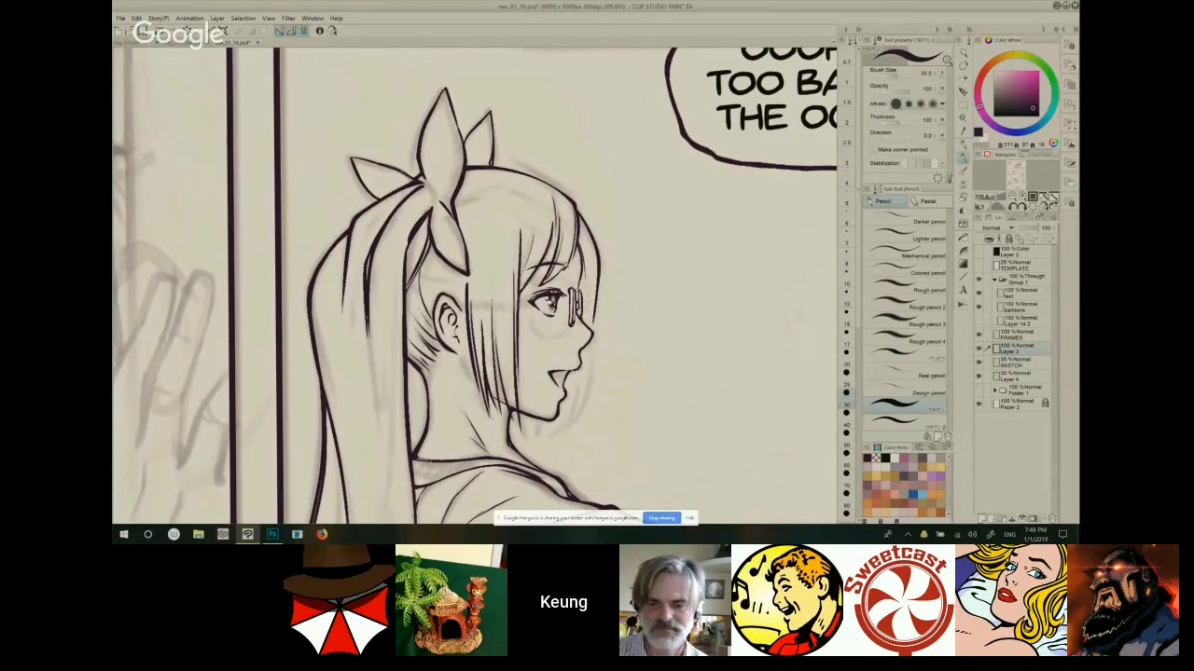Collapse the Group 1 layer folder
Image resolution: width=1194 pixels, height=671 pixels.
pyautogui.click(x=994, y=279)
